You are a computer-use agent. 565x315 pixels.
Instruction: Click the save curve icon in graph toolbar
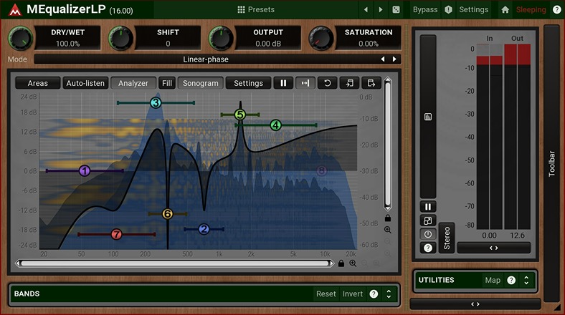pos(371,83)
